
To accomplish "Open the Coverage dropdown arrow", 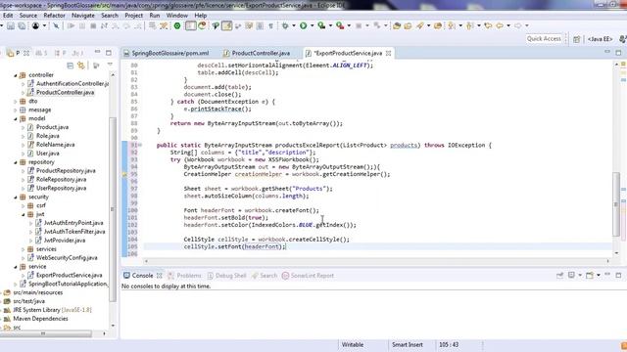I will [330, 26].
